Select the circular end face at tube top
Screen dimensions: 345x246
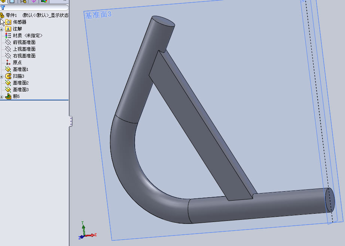point(163,21)
